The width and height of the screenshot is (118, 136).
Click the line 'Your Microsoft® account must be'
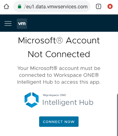59,68
